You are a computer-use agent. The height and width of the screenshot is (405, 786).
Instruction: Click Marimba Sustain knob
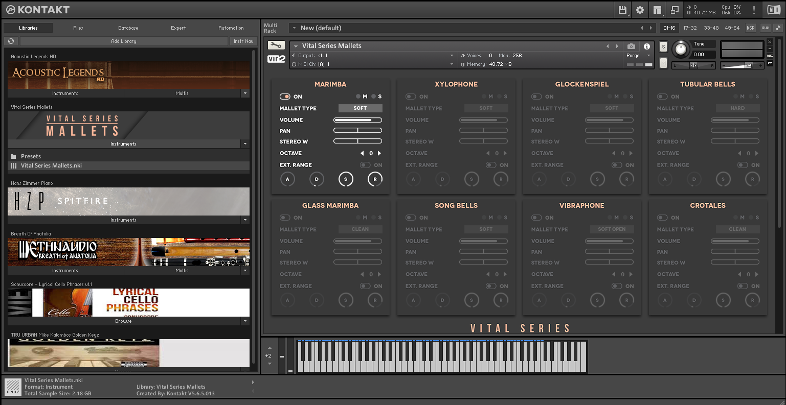point(346,179)
